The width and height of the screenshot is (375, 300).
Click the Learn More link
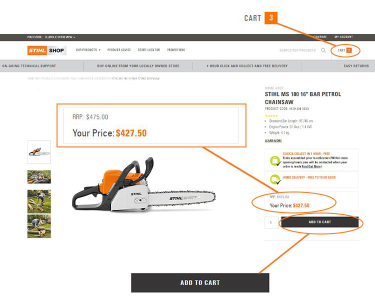pos(273,140)
